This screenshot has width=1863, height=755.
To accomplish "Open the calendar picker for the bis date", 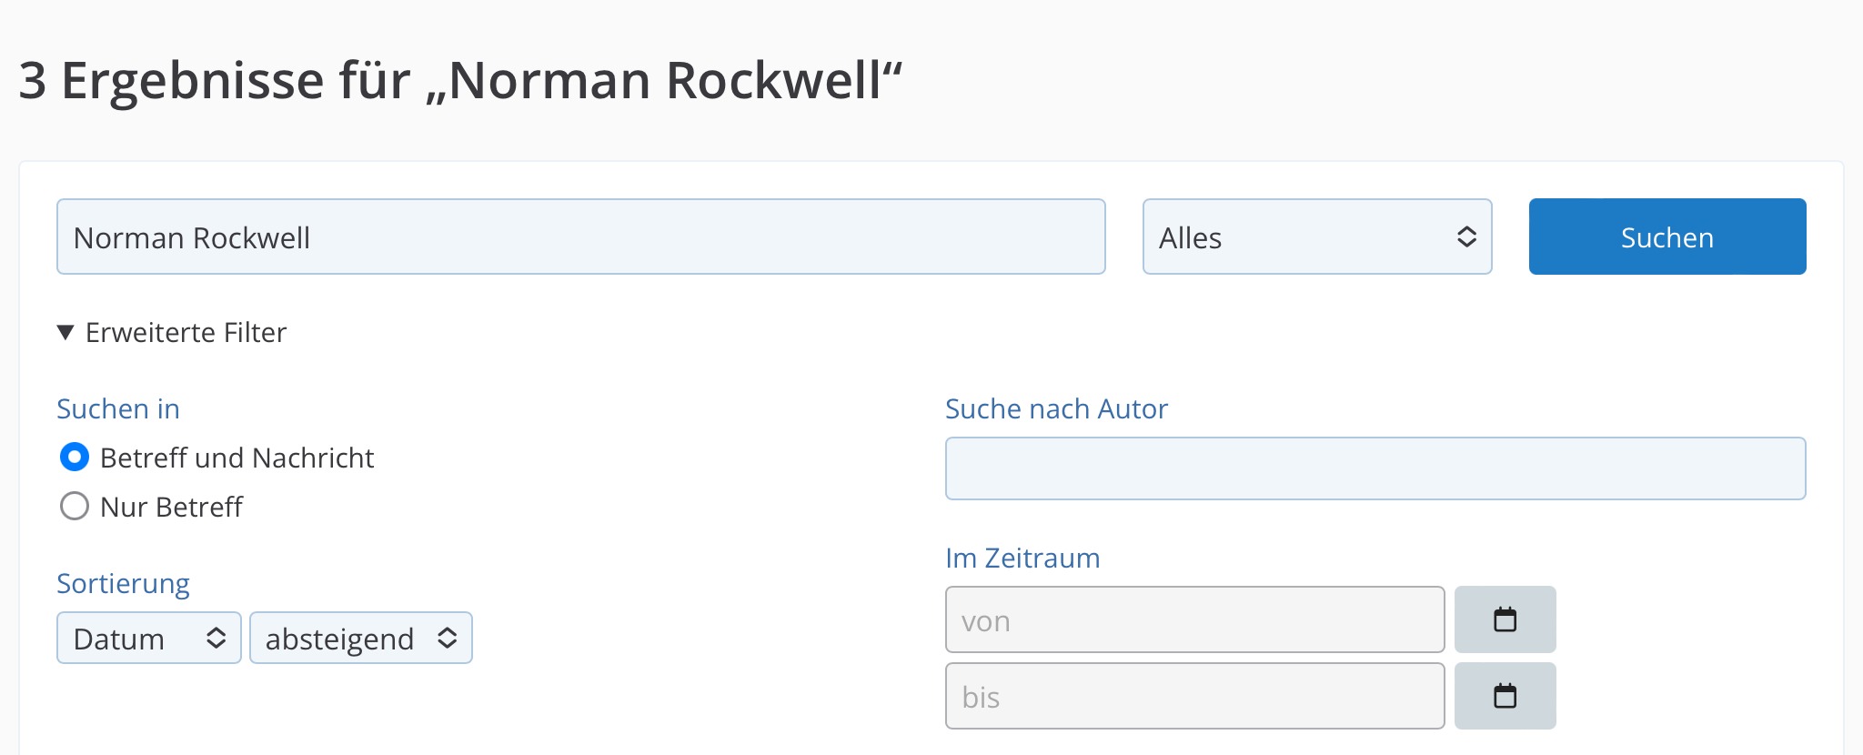I will pos(1505,696).
